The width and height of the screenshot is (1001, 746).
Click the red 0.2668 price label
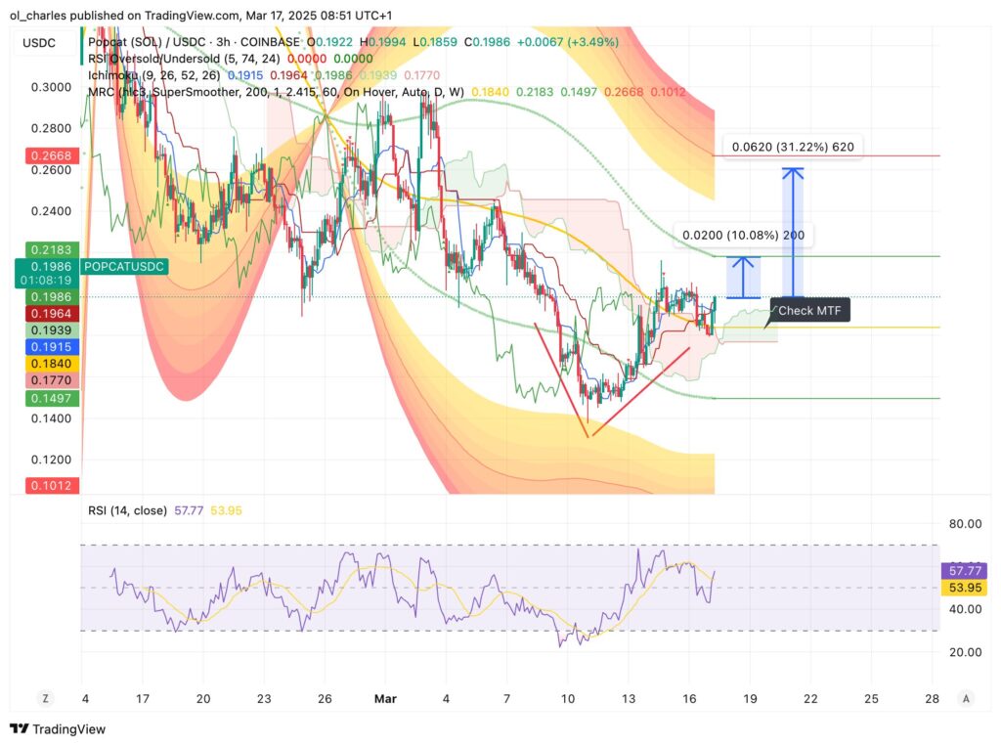(x=52, y=155)
